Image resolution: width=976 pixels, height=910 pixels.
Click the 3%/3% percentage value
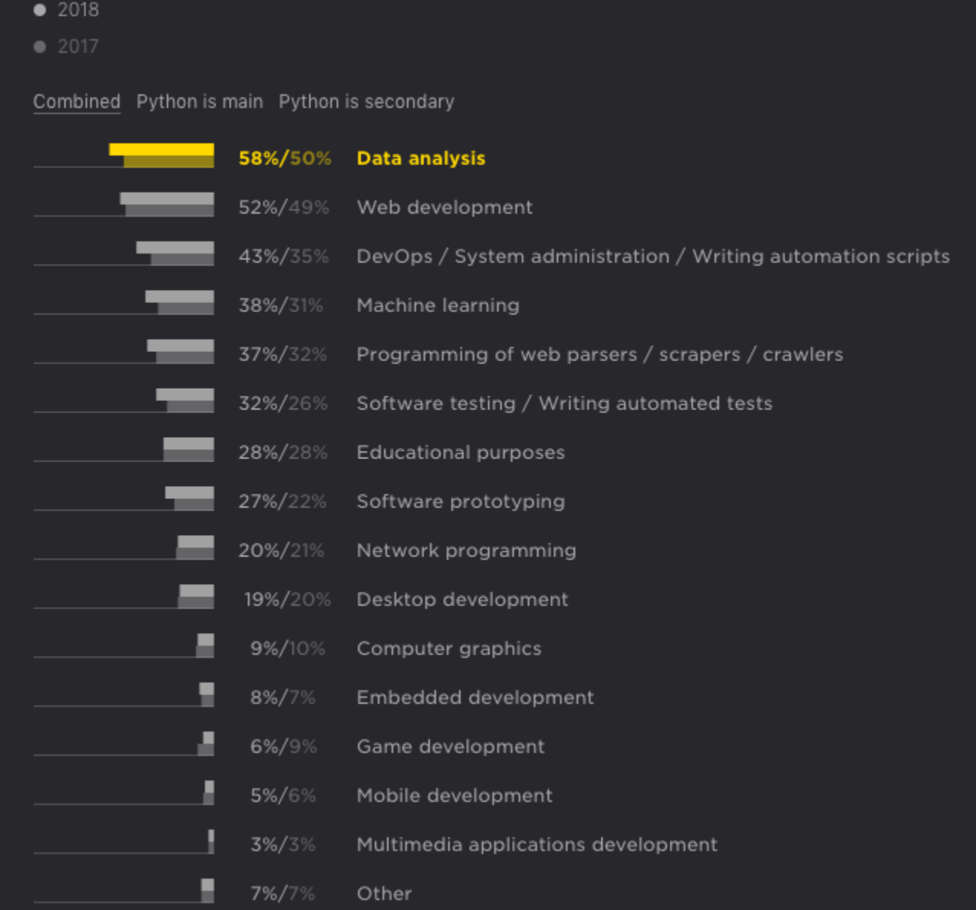click(x=283, y=844)
